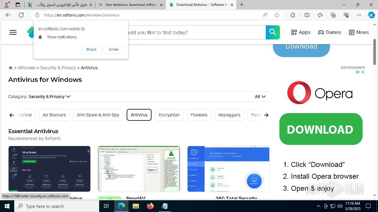The width and height of the screenshot is (378, 212).
Task: Close the Opera advertisement X
Action: (x=363, y=72)
